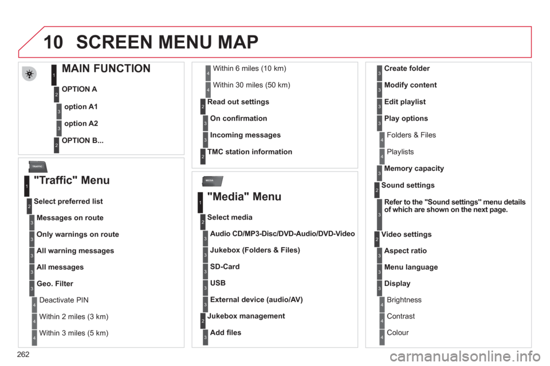Choose Jukebox (Folders & Files)

pyautogui.click(x=255, y=250)
